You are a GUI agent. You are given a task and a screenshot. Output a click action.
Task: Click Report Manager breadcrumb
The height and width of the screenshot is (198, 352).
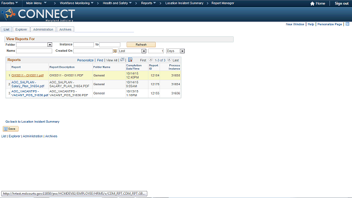[x=223, y=3]
